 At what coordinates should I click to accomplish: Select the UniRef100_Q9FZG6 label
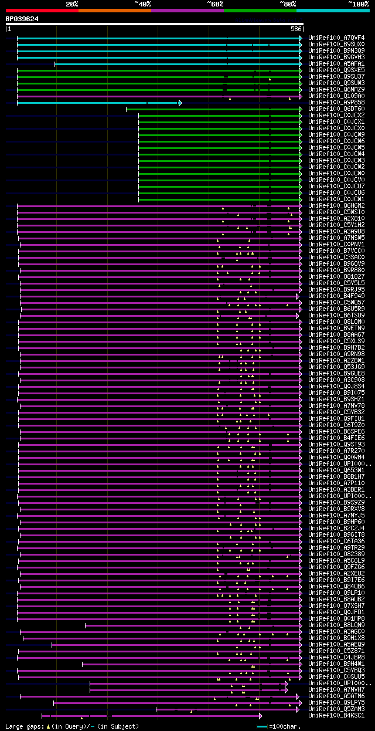click(x=336, y=567)
